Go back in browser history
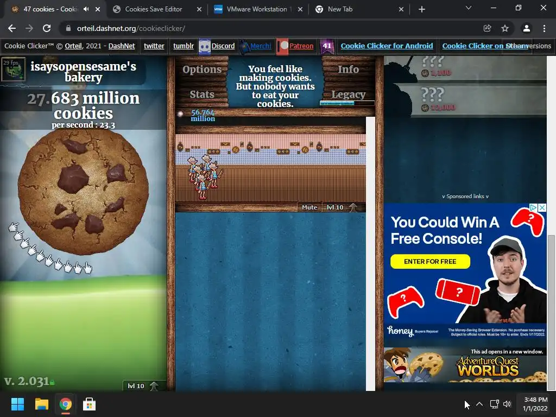The width and height of the screenshot is (556, 417). 12,28
